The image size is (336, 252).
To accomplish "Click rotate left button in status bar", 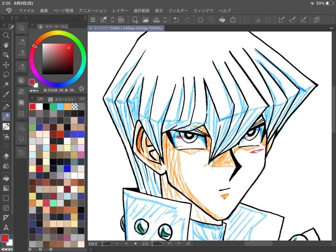I will (x=169, y=244).
